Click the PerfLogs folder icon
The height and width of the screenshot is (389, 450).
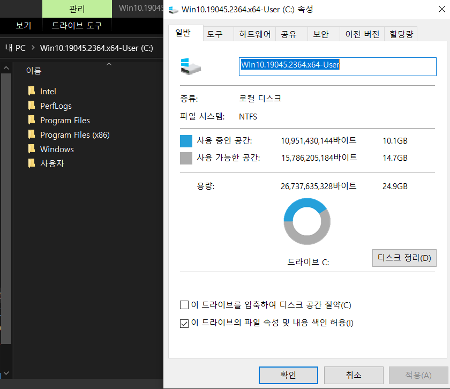pos(32,106)
